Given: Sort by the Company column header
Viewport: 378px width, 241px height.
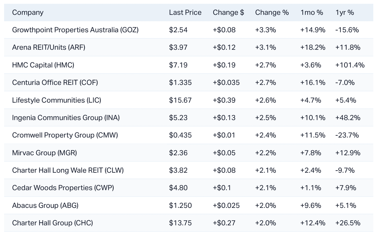Looking at the screenshot, I should click(x=28, y=13).
